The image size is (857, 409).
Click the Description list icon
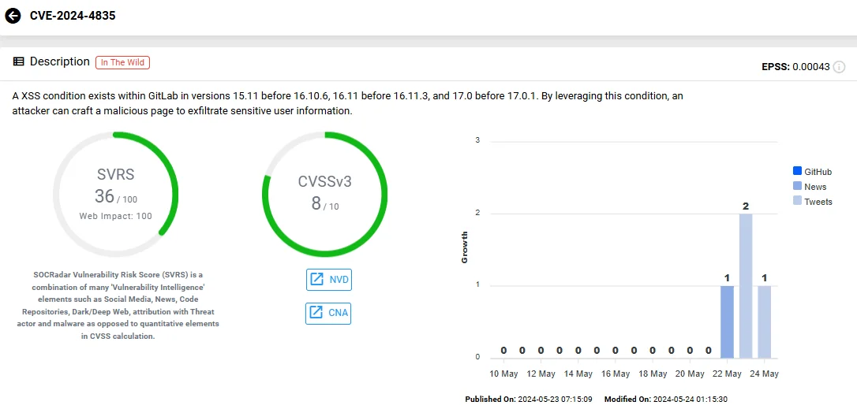[x=19, y=61]
